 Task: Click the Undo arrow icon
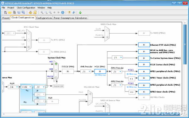click(54, 12)
